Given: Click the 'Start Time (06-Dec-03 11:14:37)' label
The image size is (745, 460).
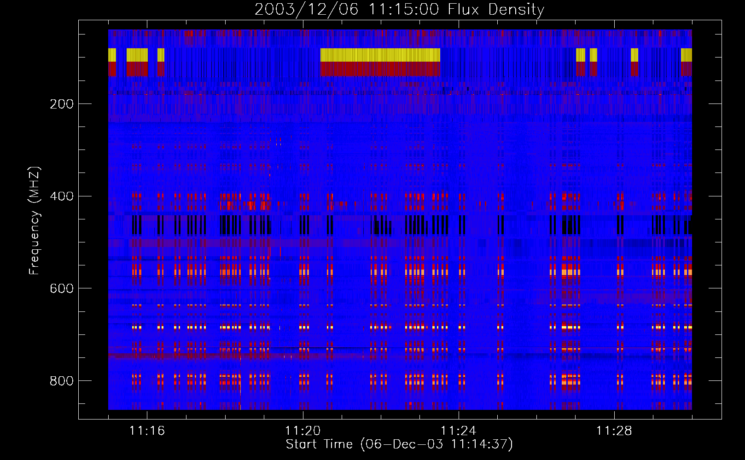Looking at the screenshot, I should click(x=399, y=444).
